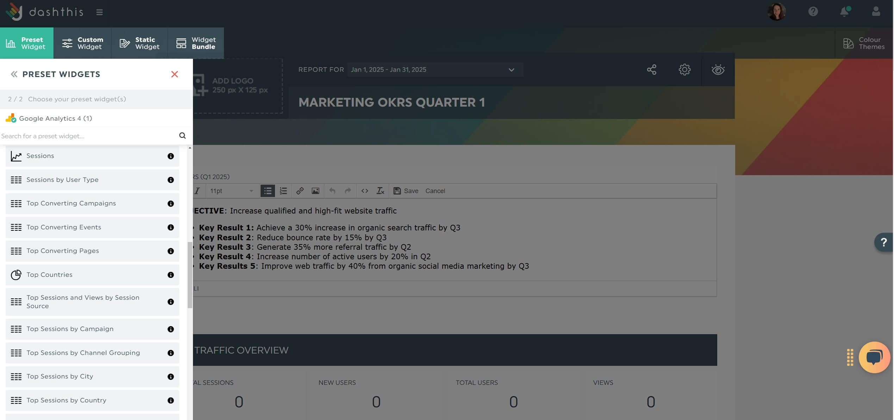Click the bullet list formatting icon
The width and height of the screenshot is (894, 420).
click(x=267, y=190)
